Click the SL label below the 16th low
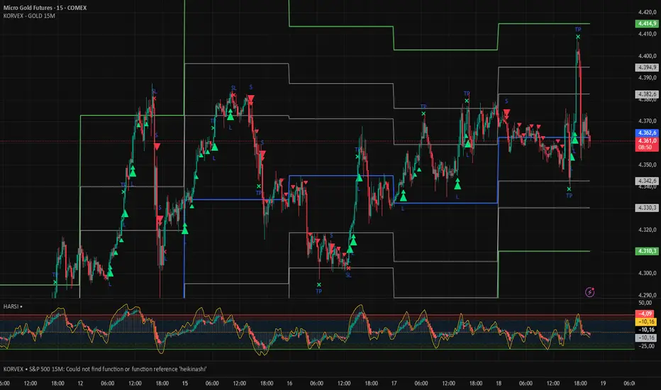Viewport: 661px width, 390px height. (x=348, y=275)
